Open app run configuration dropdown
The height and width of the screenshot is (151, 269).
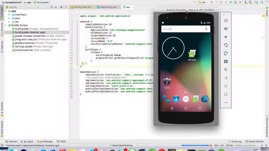click(x=203, y=3)
